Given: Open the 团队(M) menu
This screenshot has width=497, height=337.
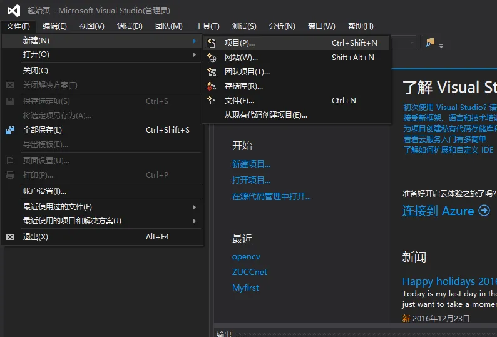Looking at the screenshot, I should [x=169, y=26].
